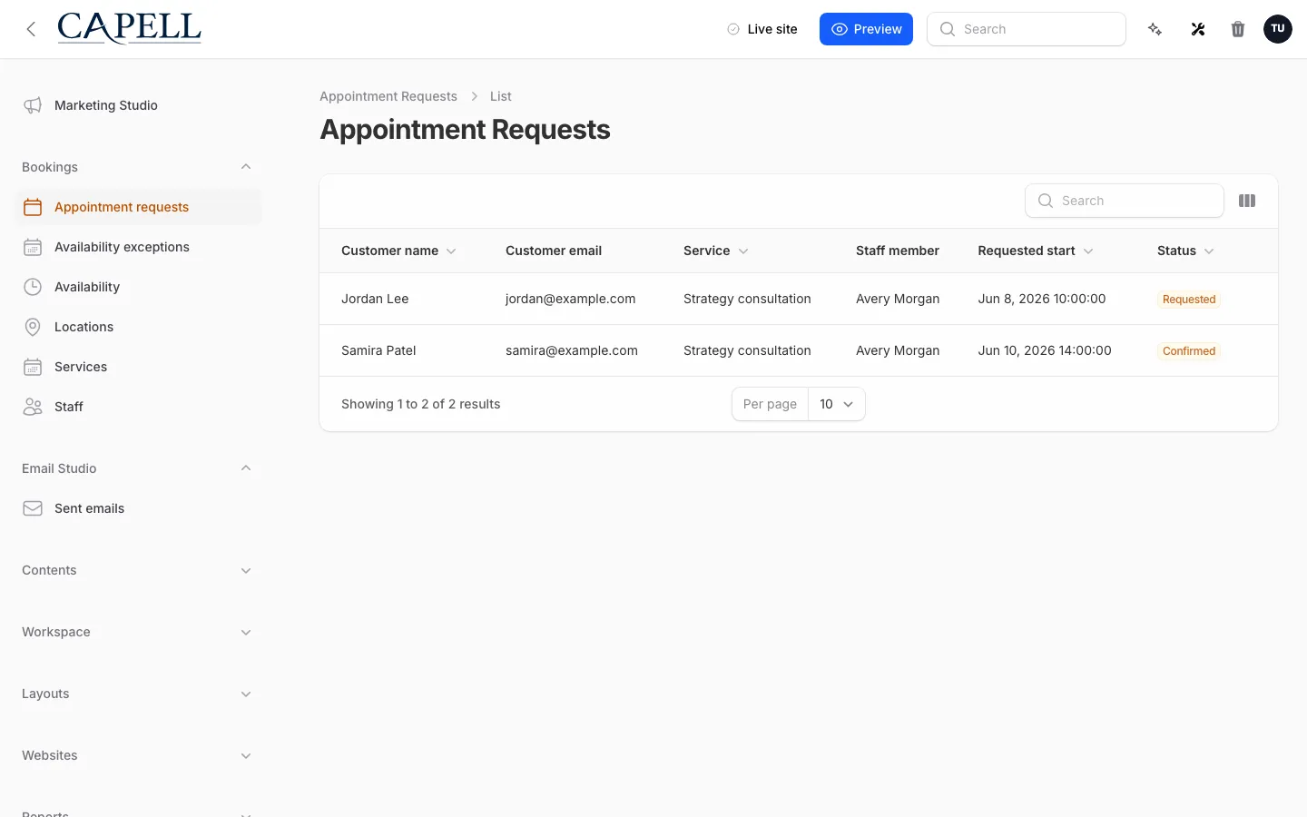Open Services label in sidebar
Screen dimensions: 1307x817
pyautogui.click(x=81, y=367)
